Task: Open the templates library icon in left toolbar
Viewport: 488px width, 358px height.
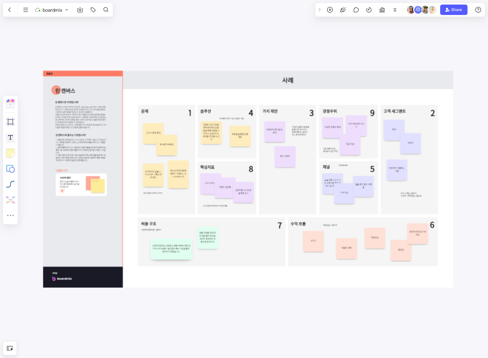Action: (10, 103)
